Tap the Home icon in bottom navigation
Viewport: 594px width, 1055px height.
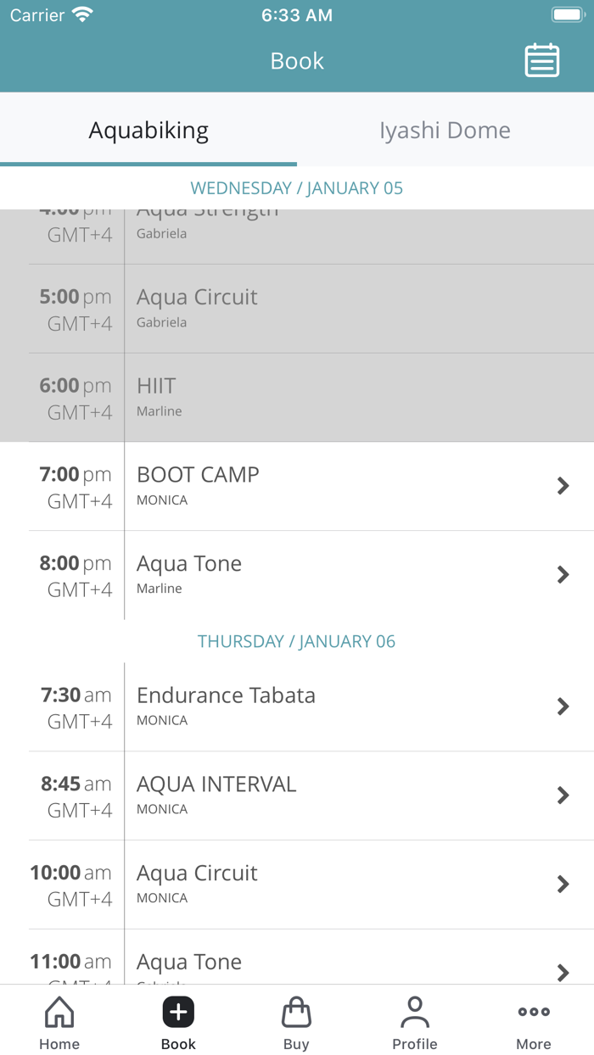point(59,1011)
